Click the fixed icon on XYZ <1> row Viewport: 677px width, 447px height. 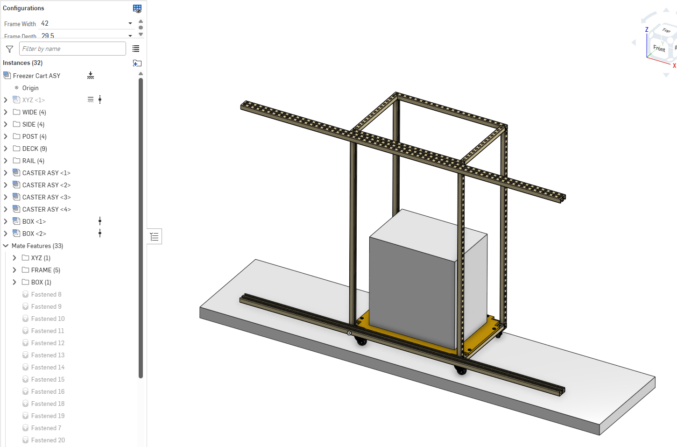pos(91,99)
